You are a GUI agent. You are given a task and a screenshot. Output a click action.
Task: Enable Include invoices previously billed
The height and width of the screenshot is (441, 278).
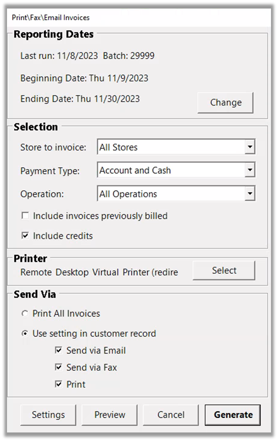pos(25,216)
